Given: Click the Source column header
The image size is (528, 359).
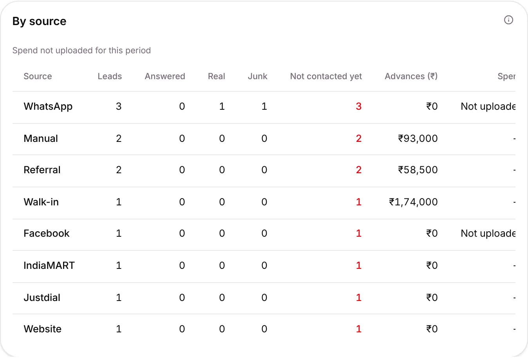Looking at the screenshot, I should (x=38, y=76).
